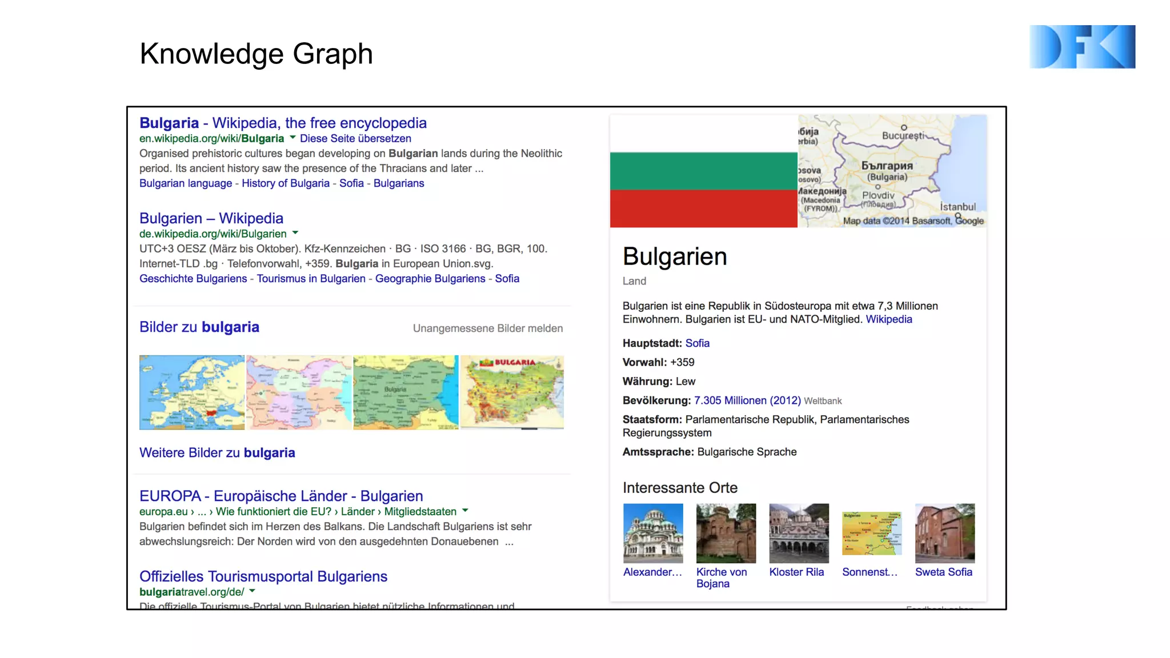Expand dropdown arrow next to en.wikipedia.org/wiki/Bulgaria

292,138
